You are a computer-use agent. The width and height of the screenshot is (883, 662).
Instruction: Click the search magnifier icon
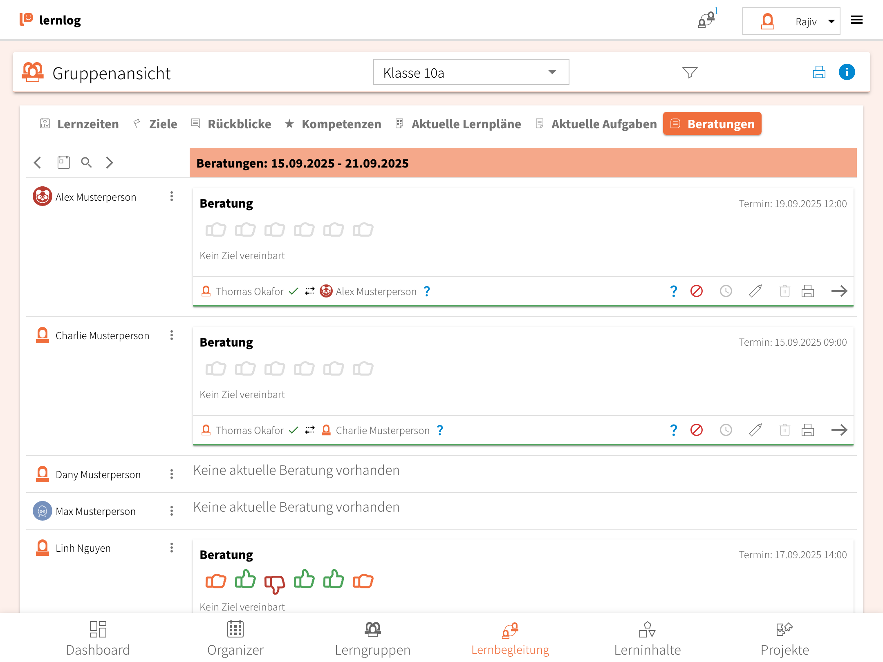pyautogui.click(x=86, y=162)
